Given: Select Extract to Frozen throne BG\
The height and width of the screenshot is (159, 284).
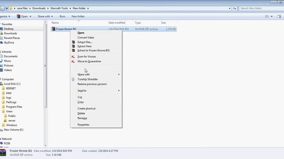Looking at the screenshot, I should 94,50.
